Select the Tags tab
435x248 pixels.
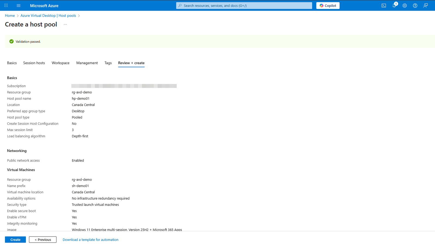tap(108, 63)
